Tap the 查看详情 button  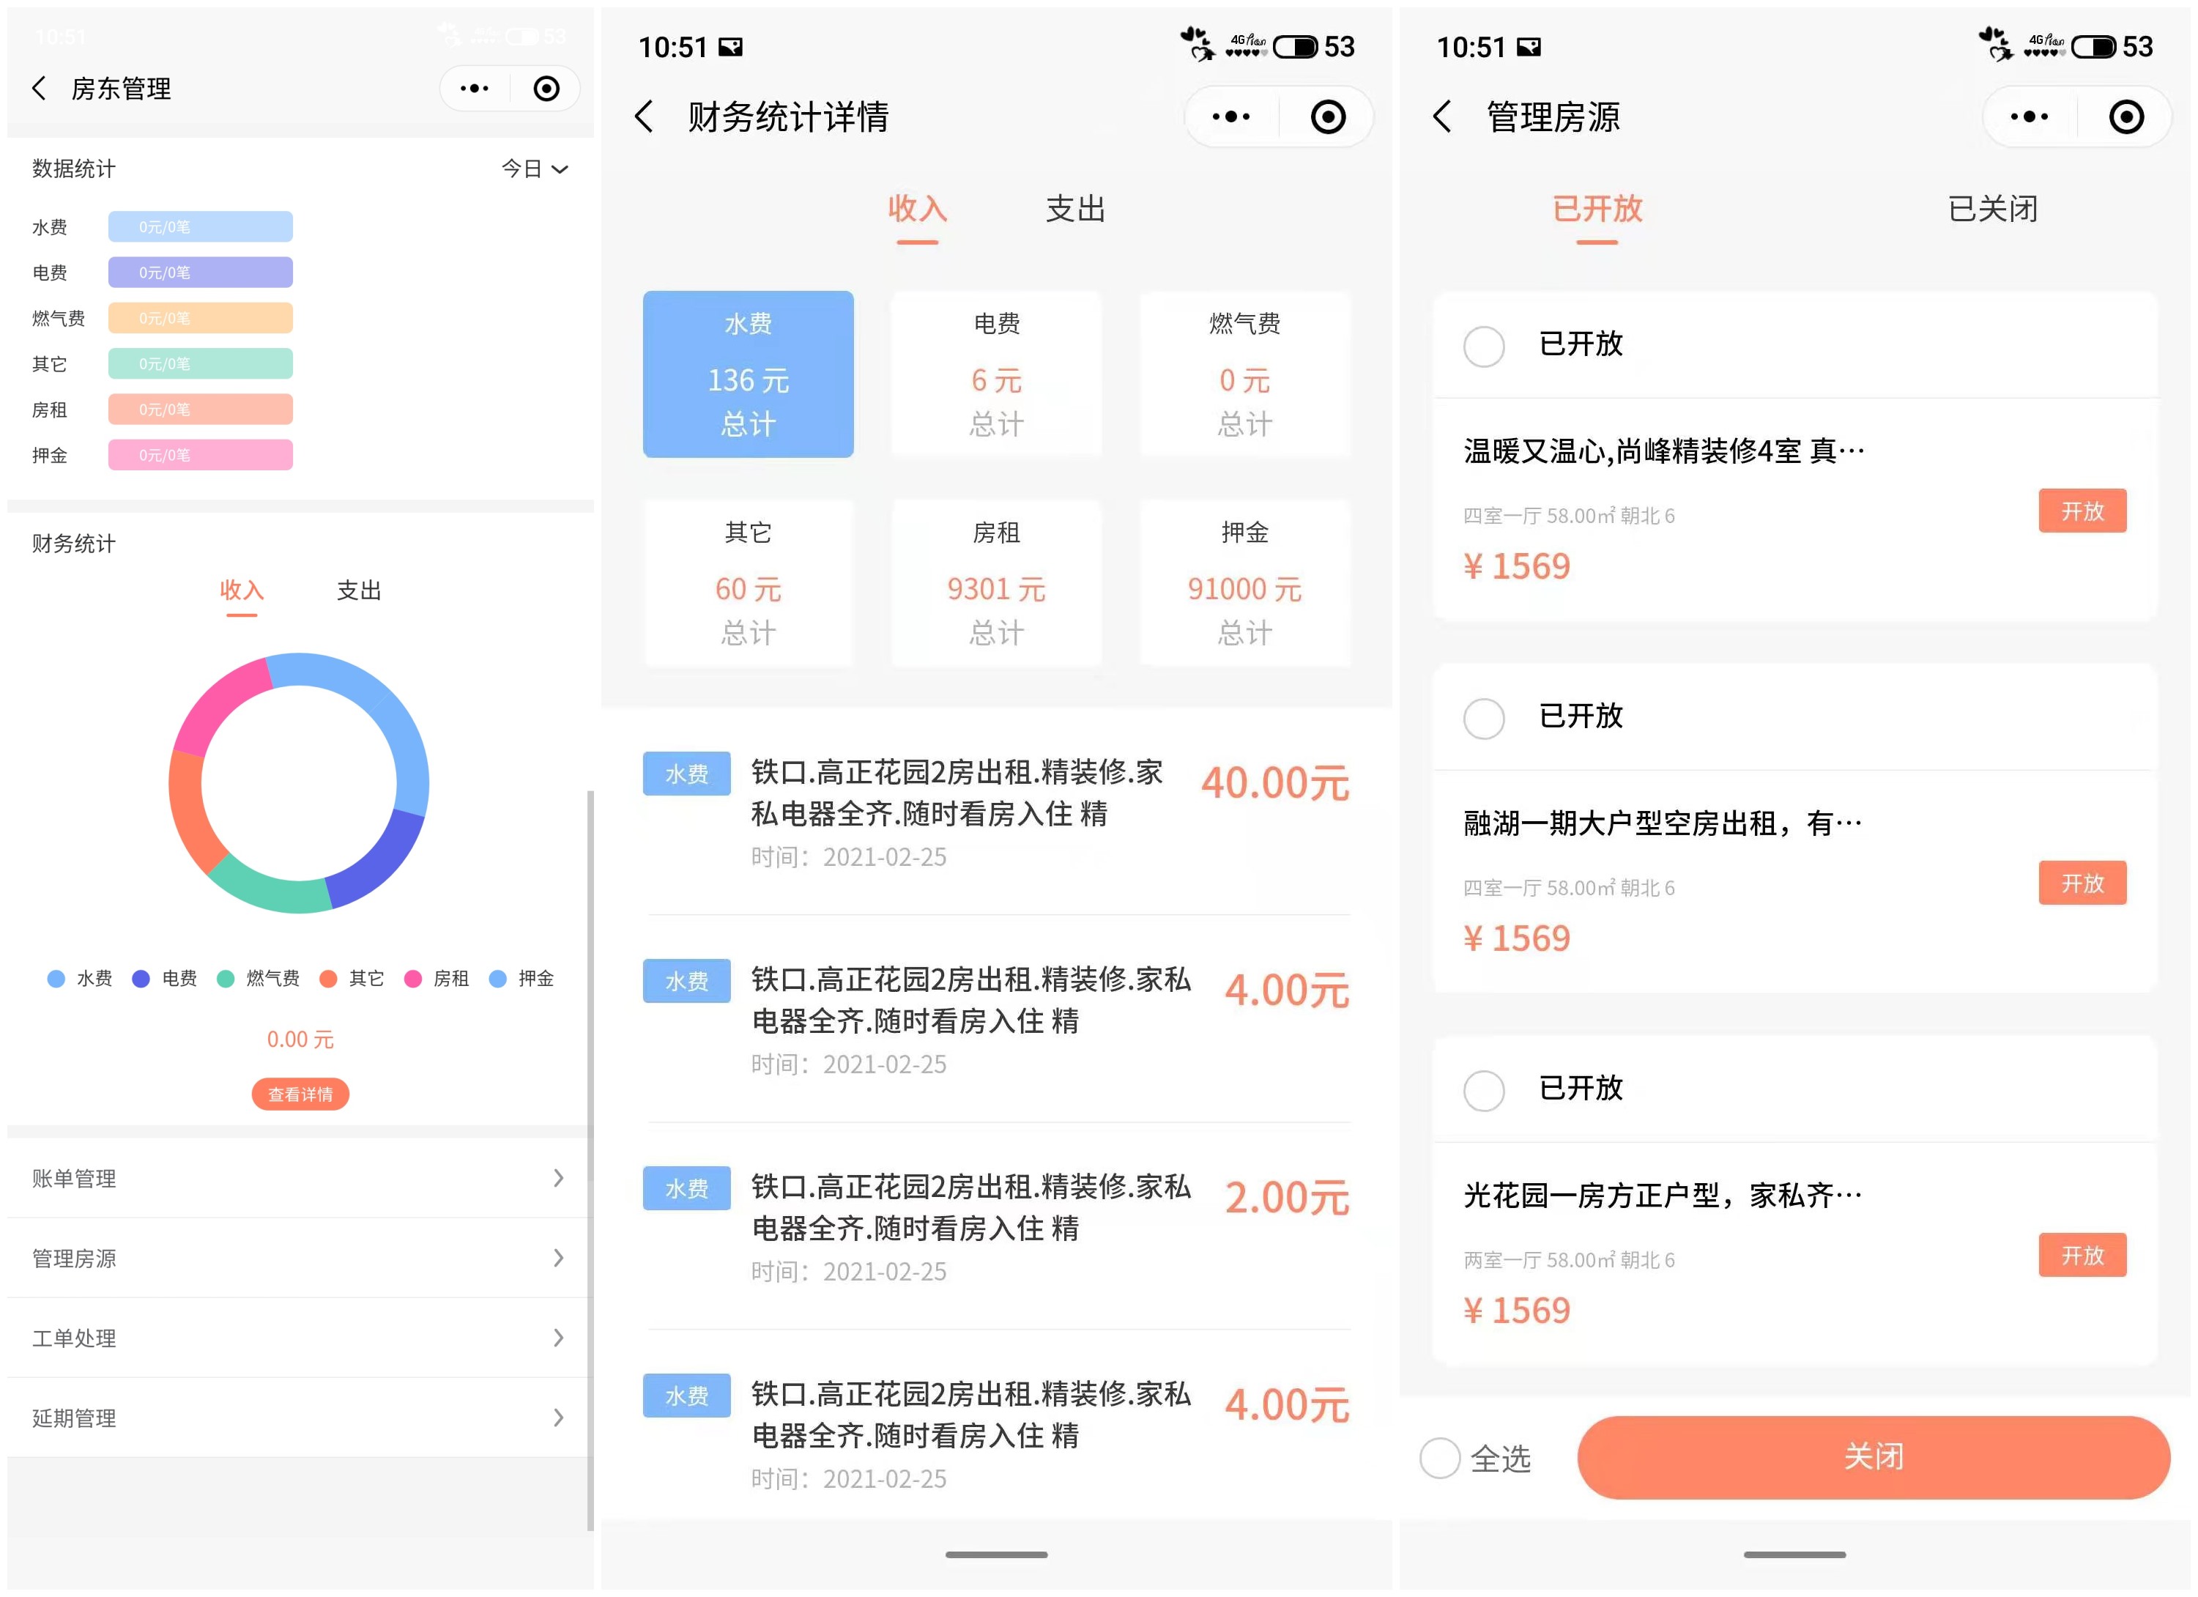point(300,1094)
